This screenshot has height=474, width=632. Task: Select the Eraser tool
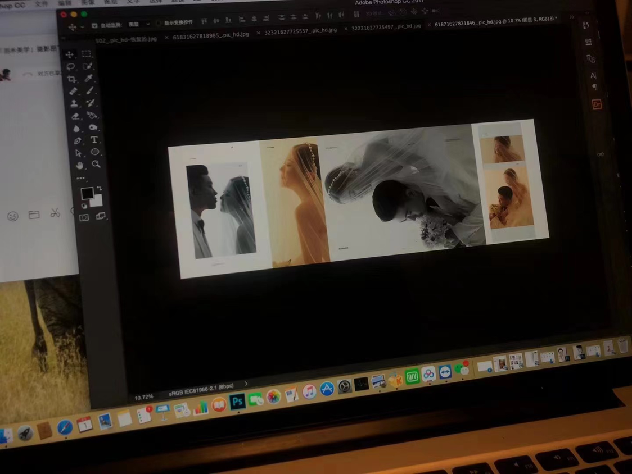75,116
